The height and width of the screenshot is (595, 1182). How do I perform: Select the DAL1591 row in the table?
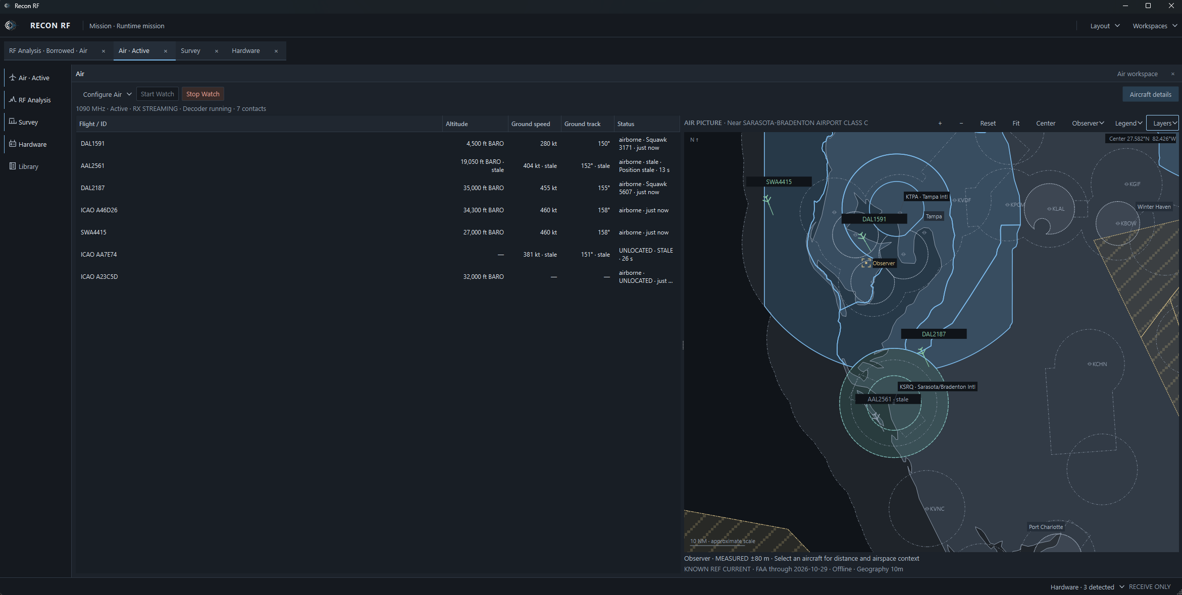pos(378,144)
